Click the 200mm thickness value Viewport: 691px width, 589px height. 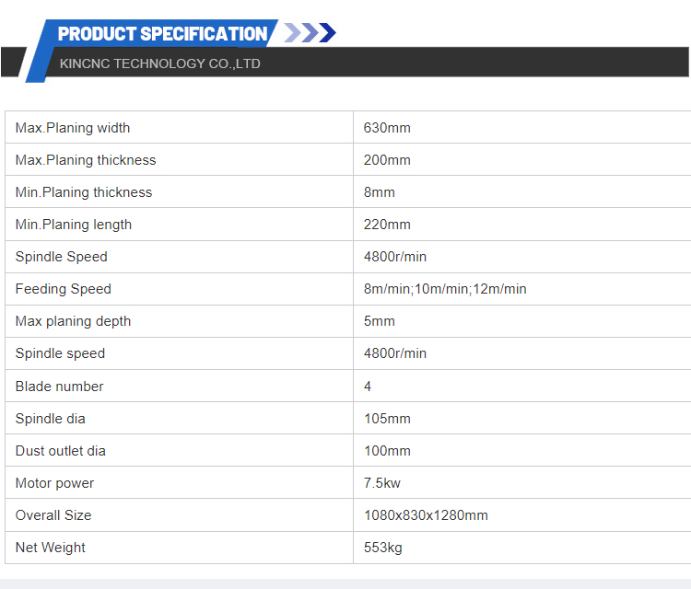(387, 160)
